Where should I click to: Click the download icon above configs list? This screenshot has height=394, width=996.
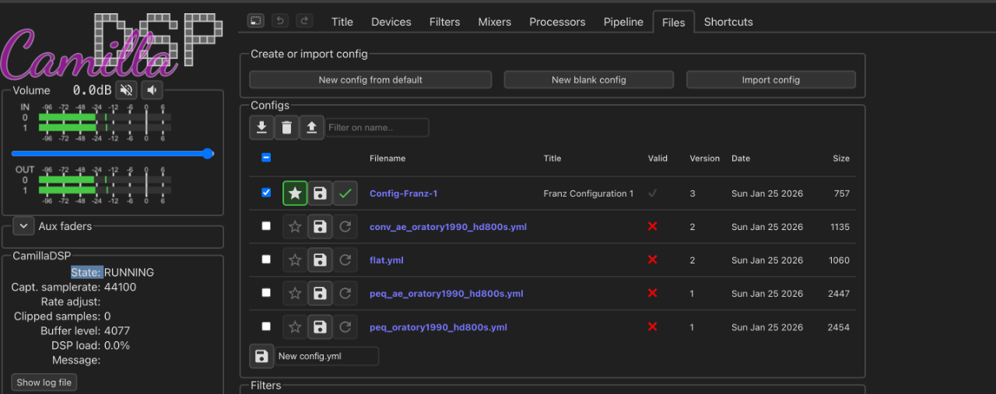point(262,127)
